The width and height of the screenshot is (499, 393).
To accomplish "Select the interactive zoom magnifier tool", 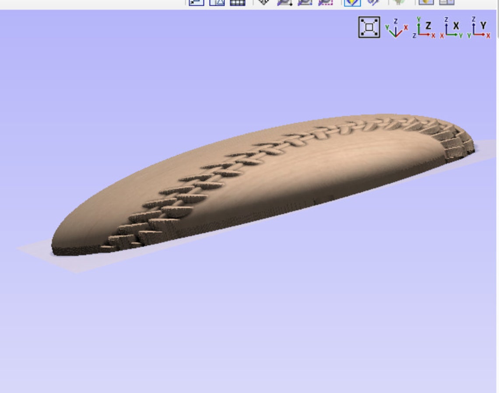I will click(x=285, y=3).
